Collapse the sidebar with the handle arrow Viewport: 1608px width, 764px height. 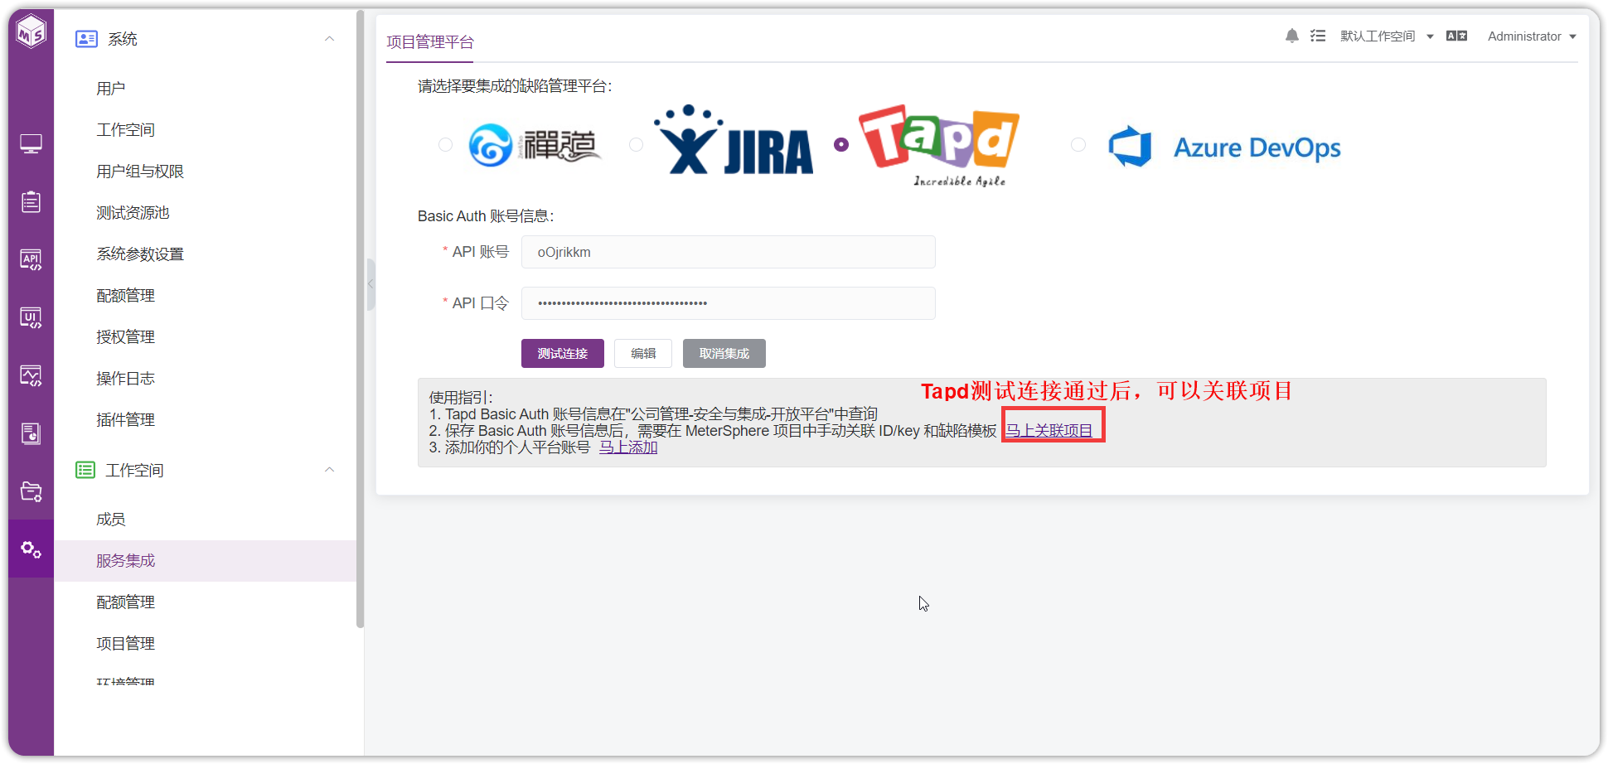371,283
